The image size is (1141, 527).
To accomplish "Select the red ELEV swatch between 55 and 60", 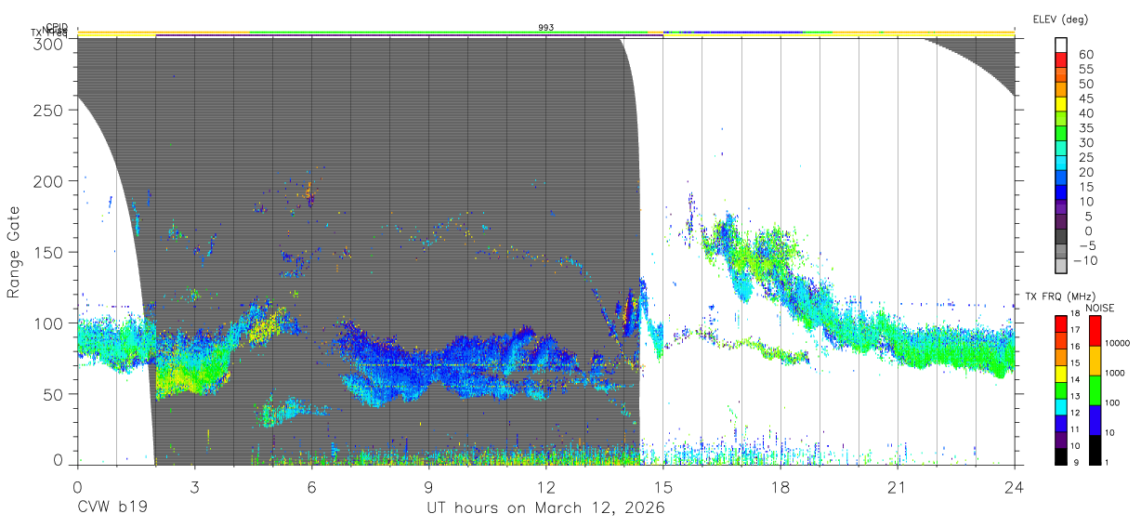I will [1060, 60].
